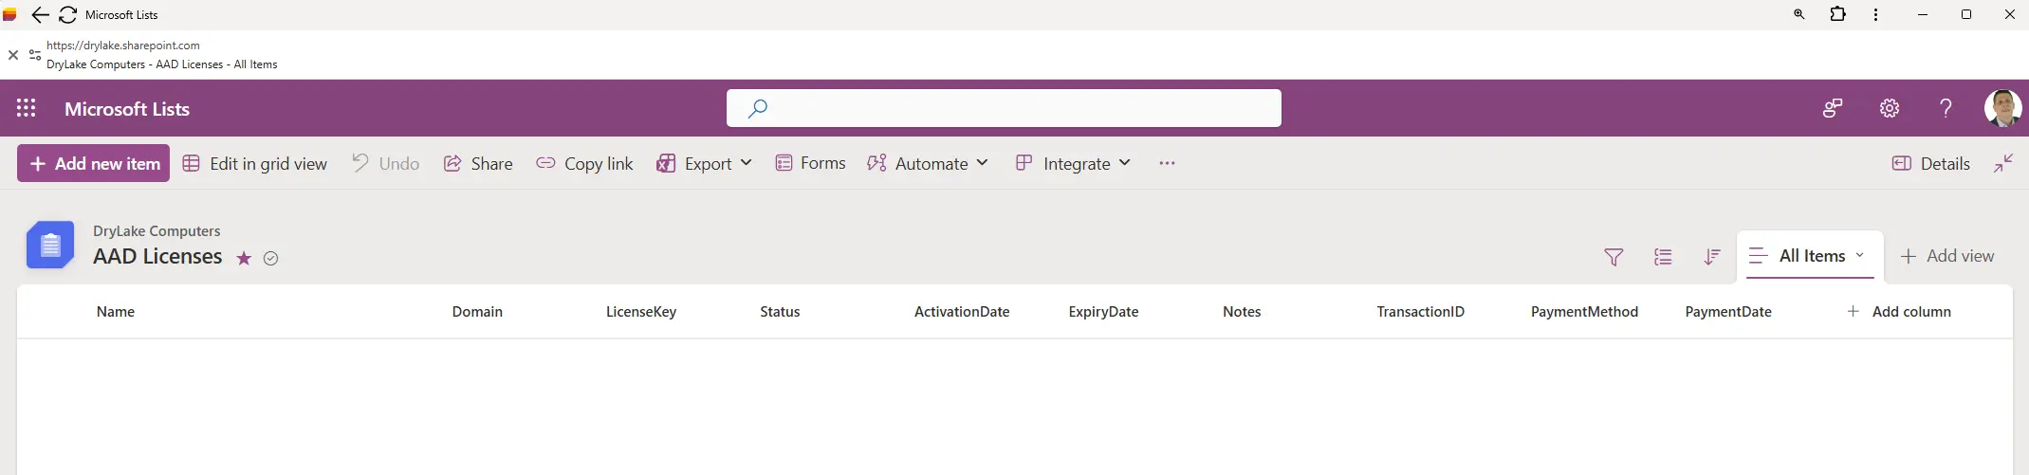Toggle the favorite star for AAD Licenses
Viewport: 2029px width, 475px height.
pyautogui.click(x=244, y=259)
